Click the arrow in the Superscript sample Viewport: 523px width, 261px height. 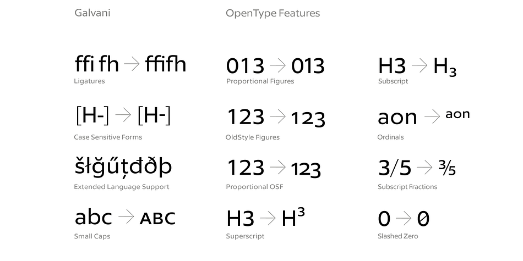click(268, 218)
